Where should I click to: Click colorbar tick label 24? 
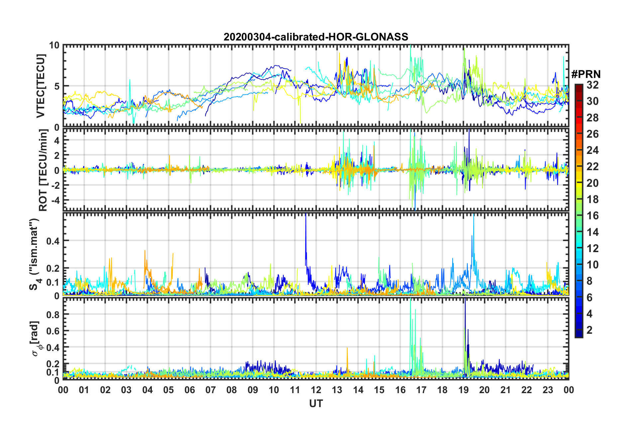tap(592, 150)
